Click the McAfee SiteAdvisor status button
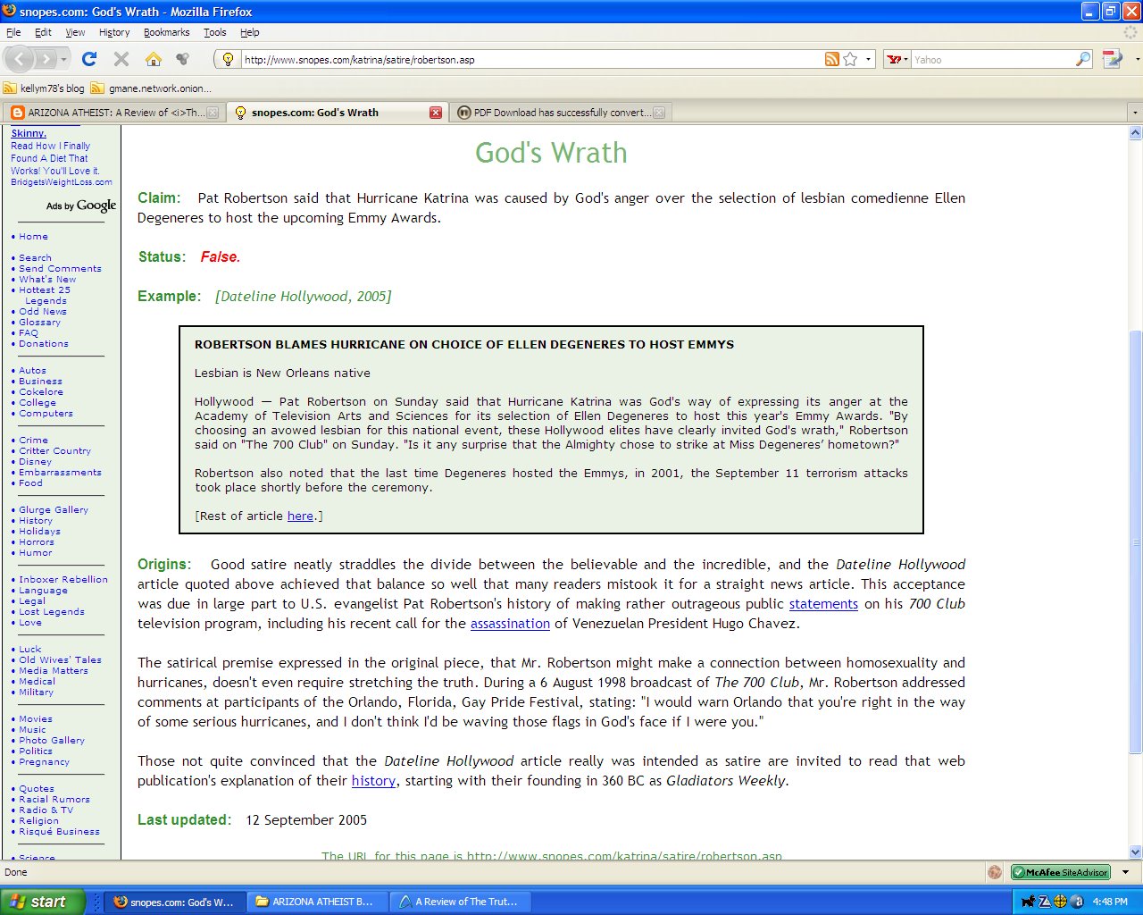Screen dimensions: 1143x915 tap(1061, 872)
